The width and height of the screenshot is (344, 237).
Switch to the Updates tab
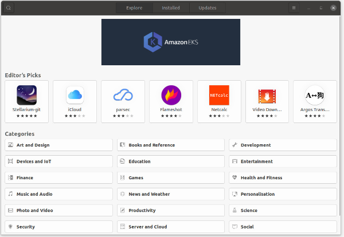click(x=208, y=8)
